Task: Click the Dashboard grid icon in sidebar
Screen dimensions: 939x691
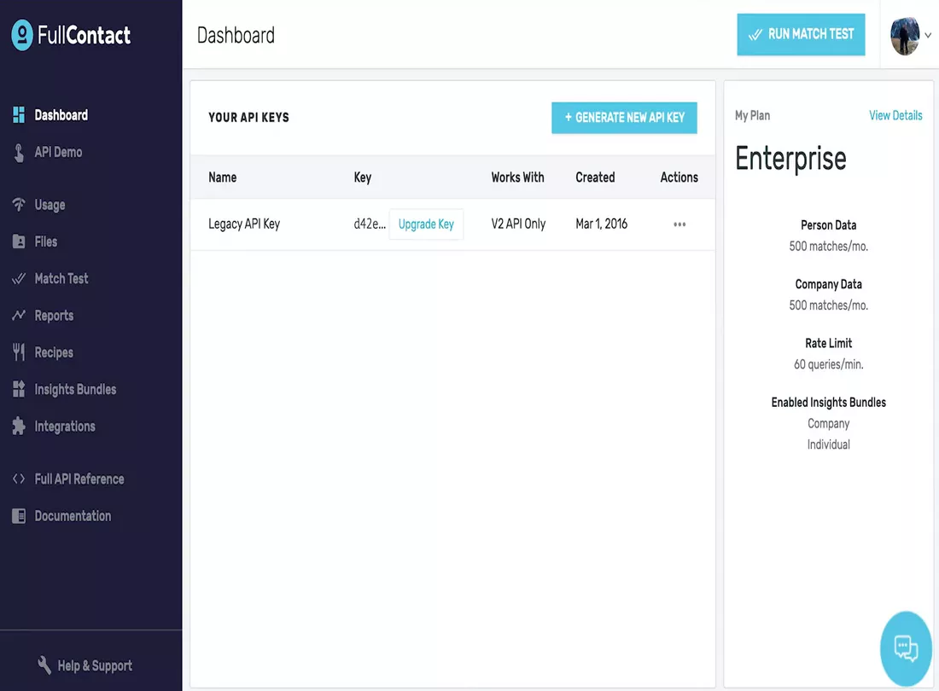Action: (19, 115)
